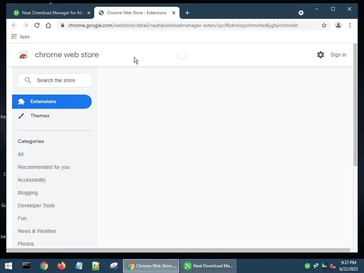Focus the Search the store field
Viewport: 364px width, 273px height.
(x=54, y=80)
